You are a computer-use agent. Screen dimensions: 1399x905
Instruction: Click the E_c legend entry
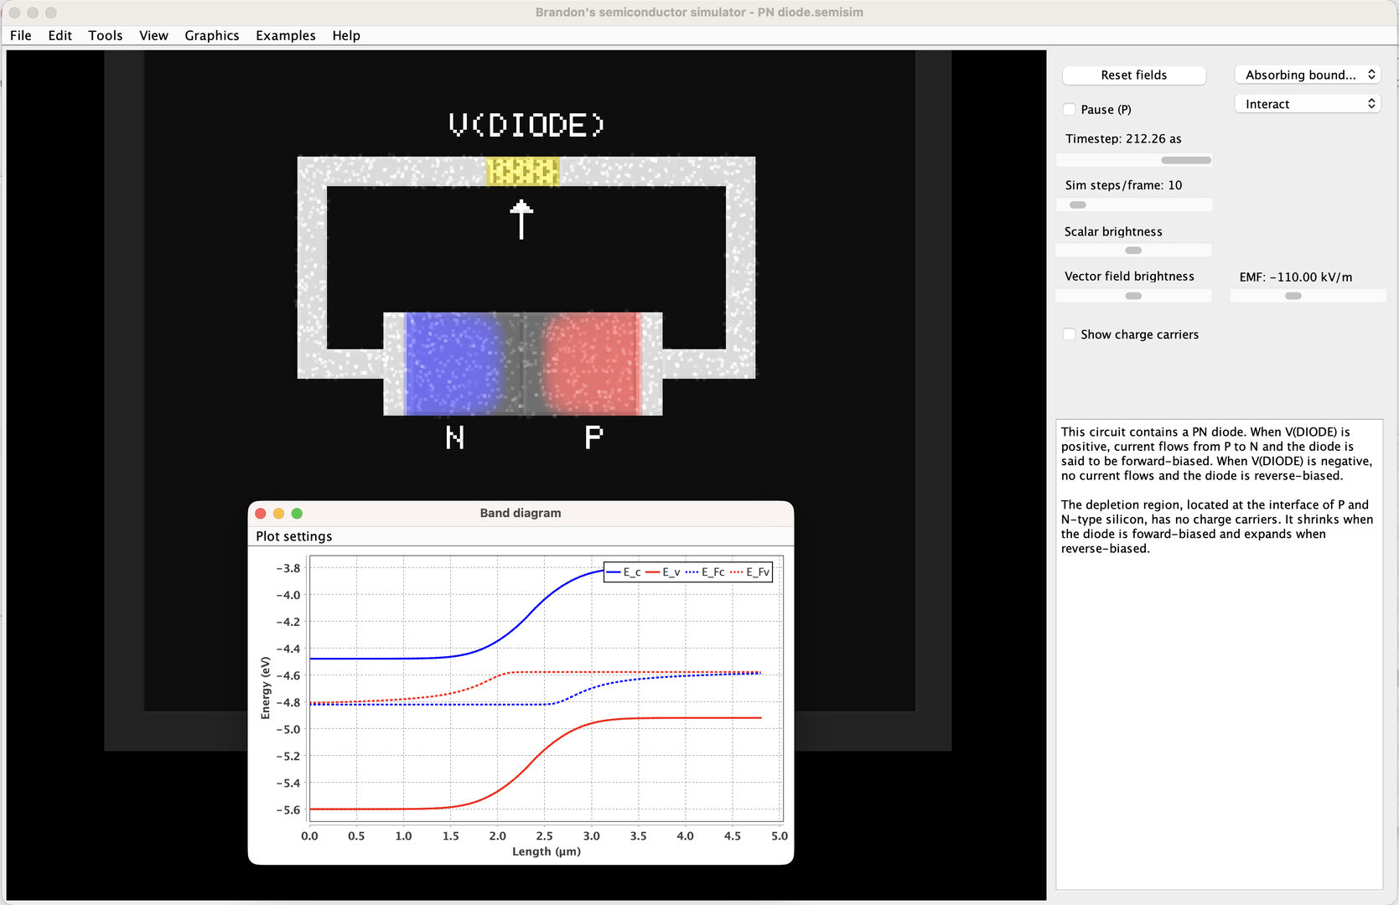[624, 572]
